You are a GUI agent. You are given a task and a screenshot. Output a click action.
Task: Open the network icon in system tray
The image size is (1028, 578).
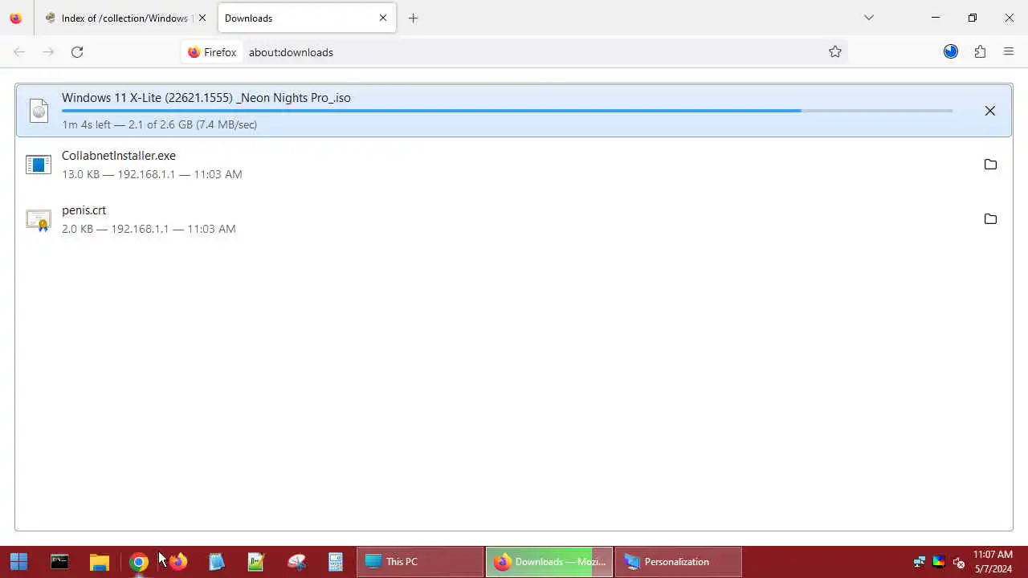click(920, 562)
